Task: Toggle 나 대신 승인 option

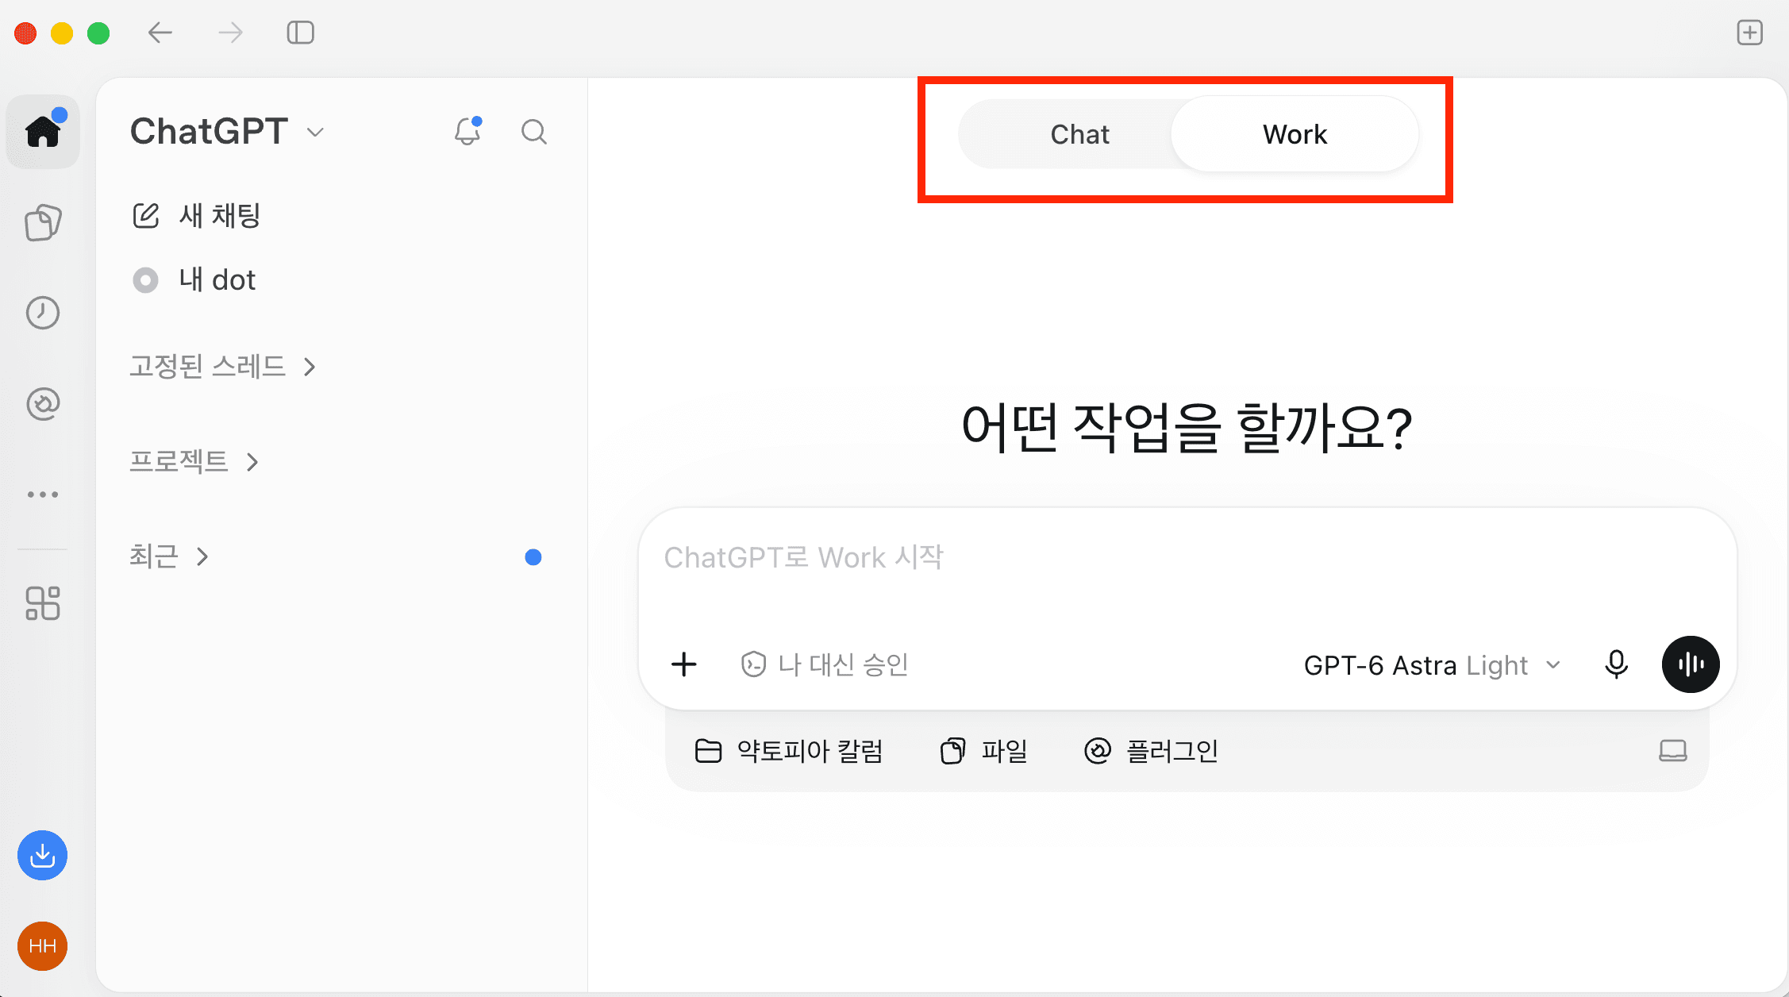Action: coord(825,664)
